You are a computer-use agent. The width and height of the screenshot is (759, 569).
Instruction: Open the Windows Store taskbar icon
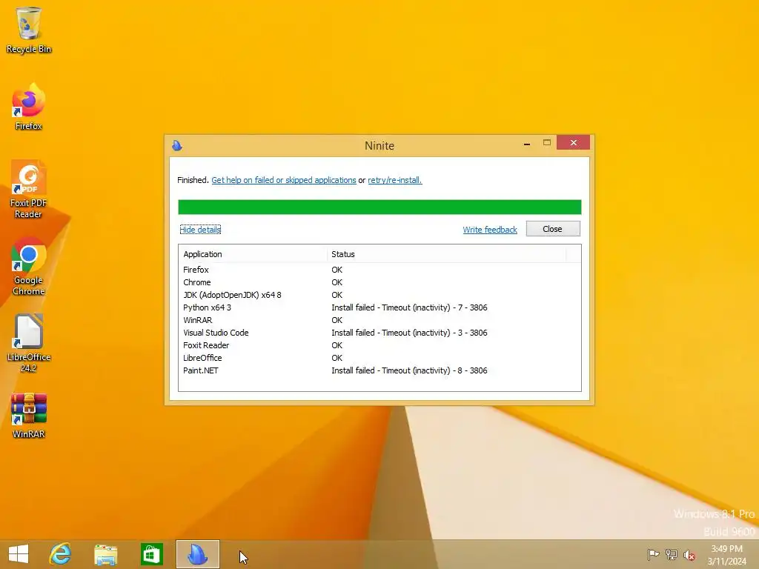click(x=151, y=554)
